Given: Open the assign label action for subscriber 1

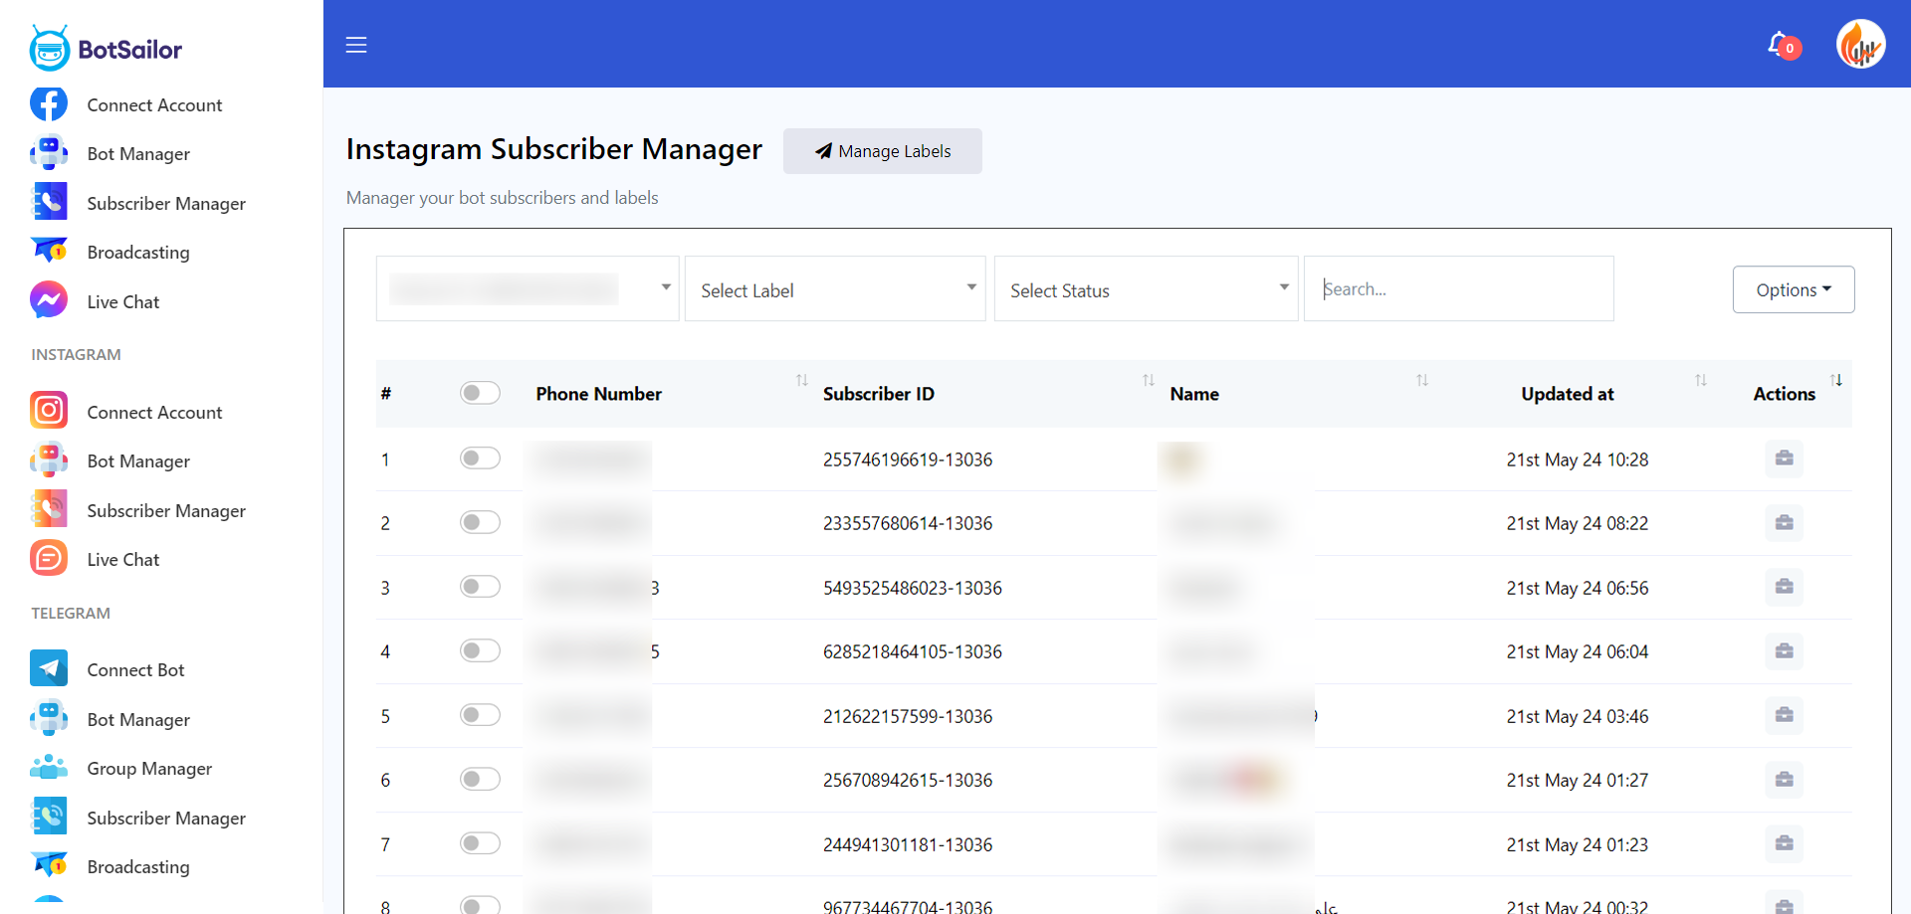Looking at the screenshot, I should pyautogui.click(x=1783, y=458).
